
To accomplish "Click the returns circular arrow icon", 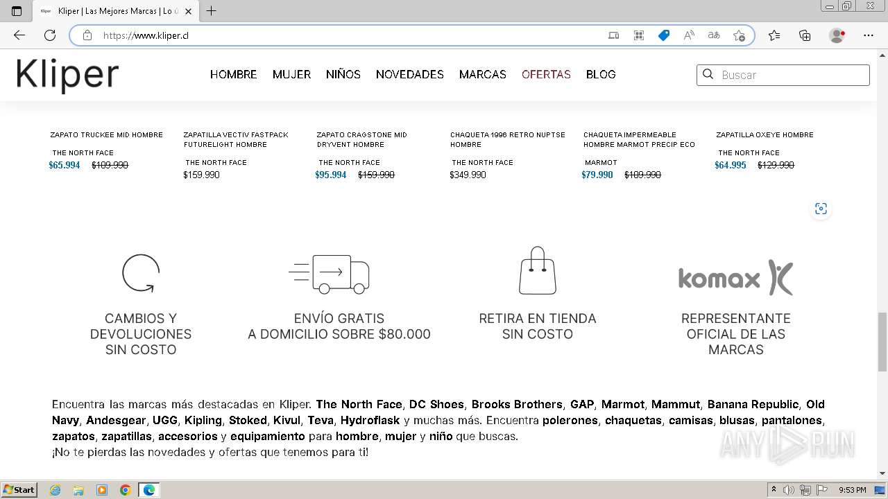I will click(x=141, y=273).
